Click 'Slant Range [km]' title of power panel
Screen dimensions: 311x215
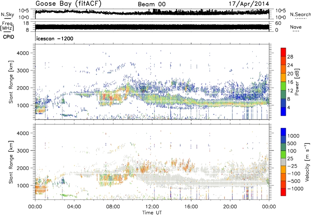pos(11,82)
